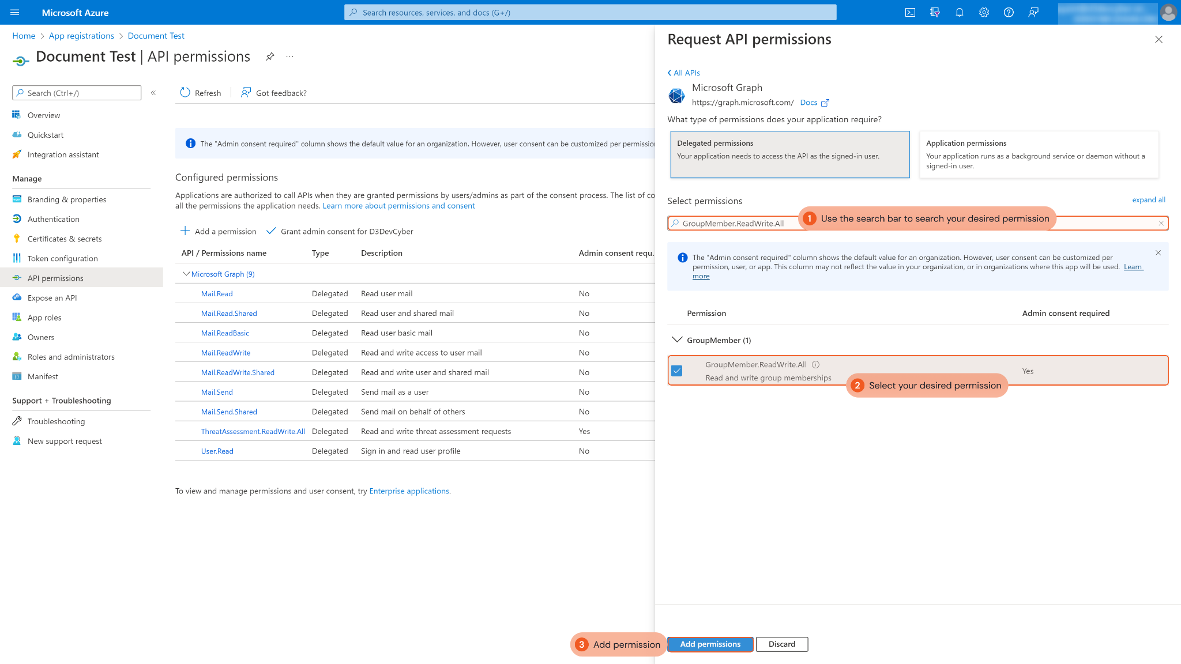
Task: Open Cloud Shell from the top bar
Action: tap(910, 12)
